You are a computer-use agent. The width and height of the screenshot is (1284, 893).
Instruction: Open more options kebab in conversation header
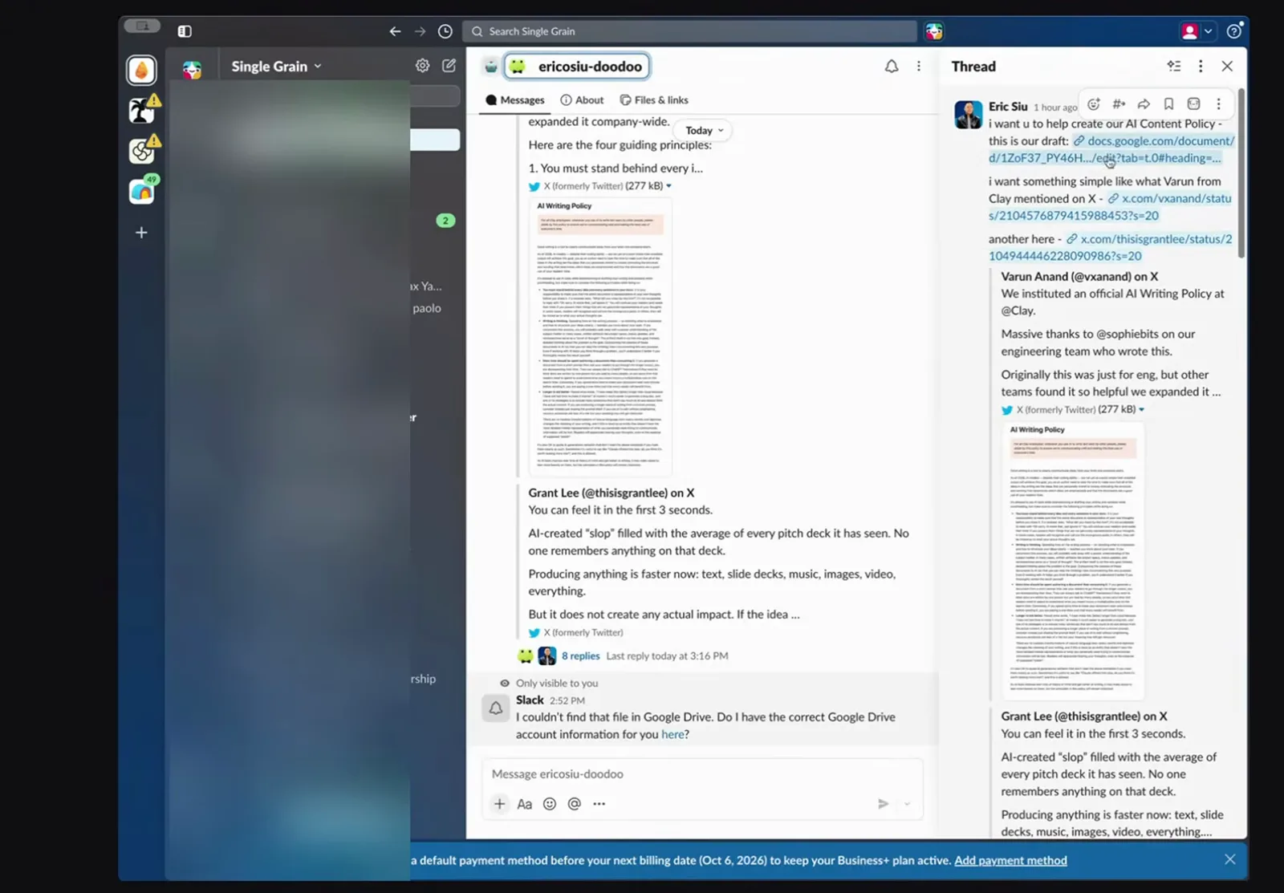point(919,67)
